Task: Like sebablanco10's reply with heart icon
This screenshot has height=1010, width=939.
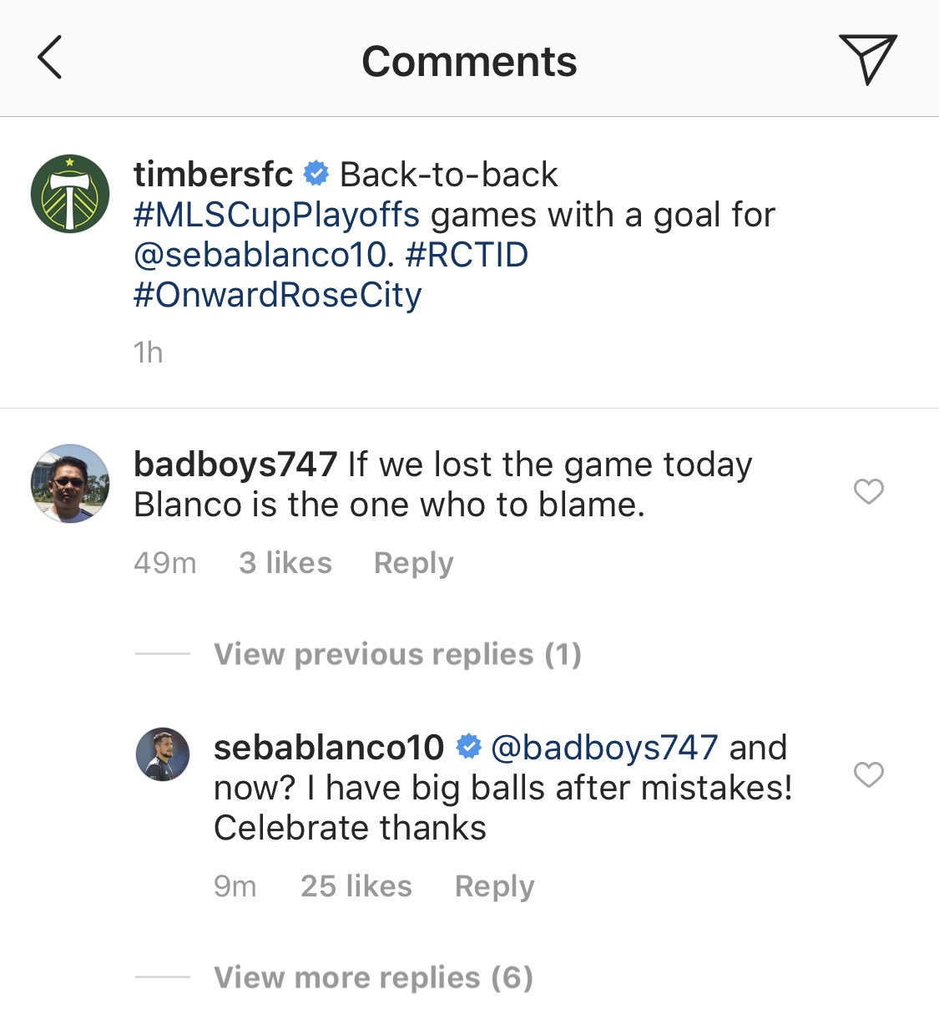Action: [868, 774]
